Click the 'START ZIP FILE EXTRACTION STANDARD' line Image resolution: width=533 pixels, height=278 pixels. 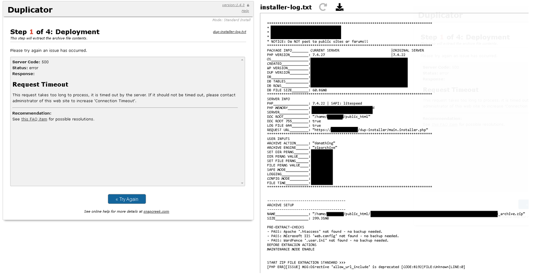click(x=306, y=263)
